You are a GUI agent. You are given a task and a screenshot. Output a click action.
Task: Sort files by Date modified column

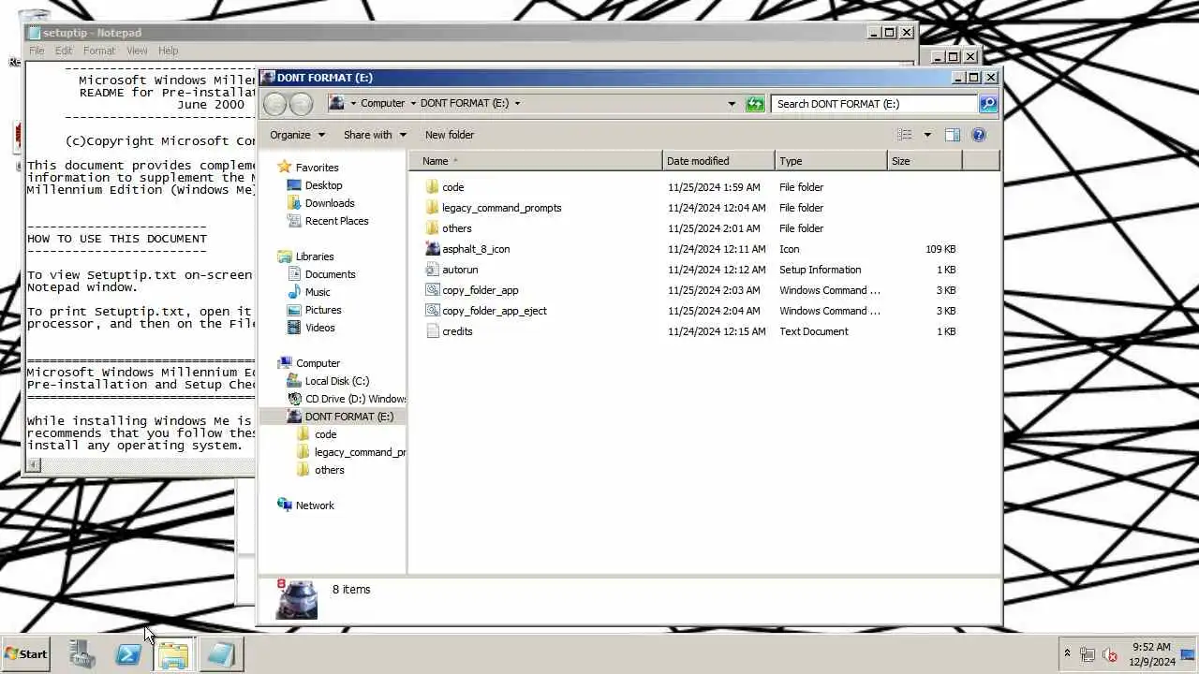pos(718,161)
